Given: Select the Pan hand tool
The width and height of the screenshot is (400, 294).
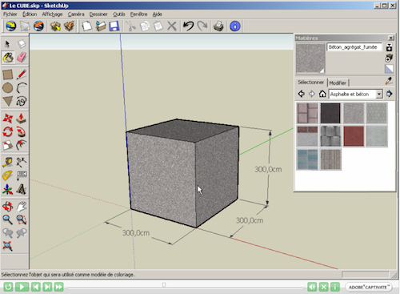Looking at the screenshot, I should click(22, 206).
